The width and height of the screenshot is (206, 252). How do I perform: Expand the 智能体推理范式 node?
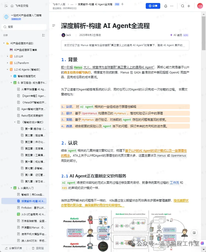click(x=11, y=76)
